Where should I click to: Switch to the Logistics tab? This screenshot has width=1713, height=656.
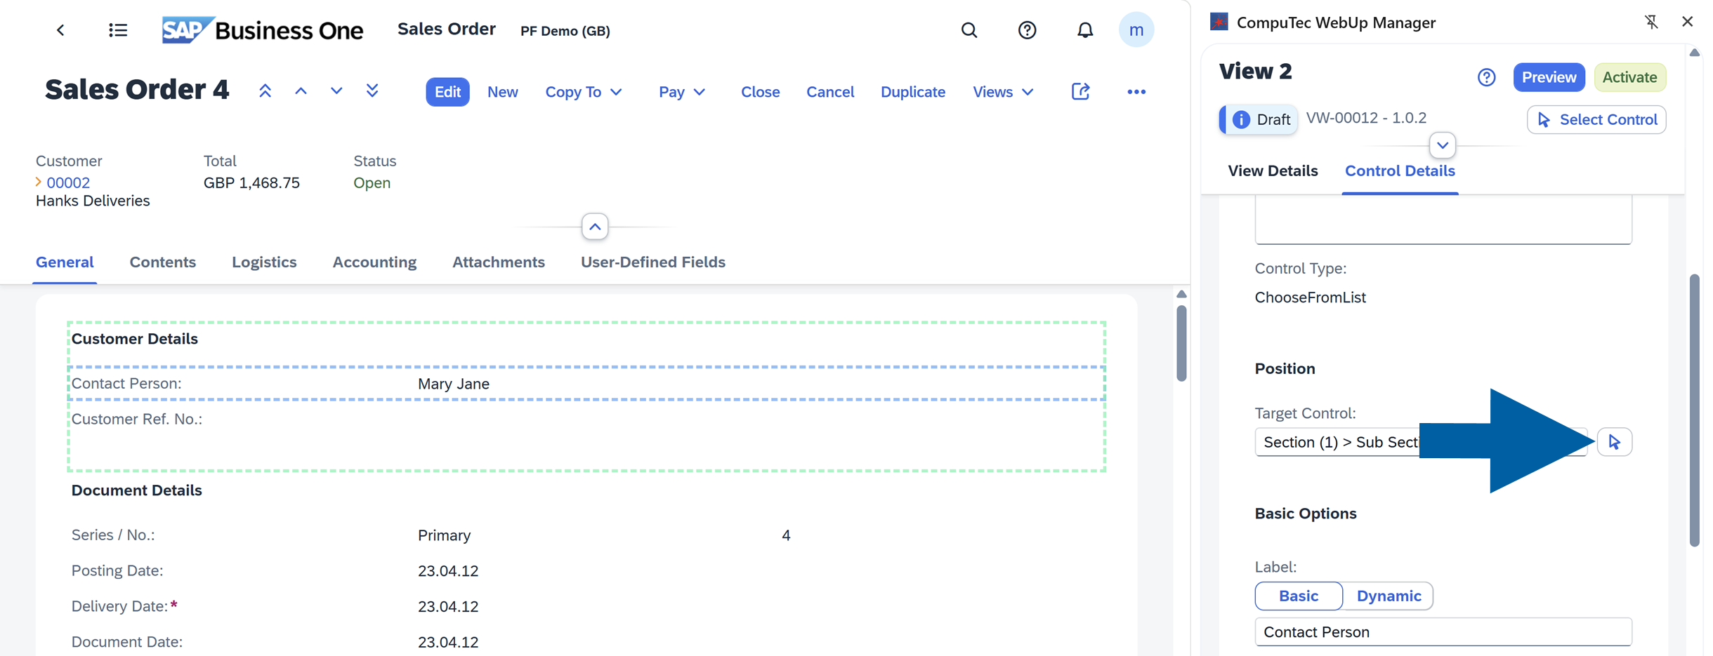pos(264,262)
